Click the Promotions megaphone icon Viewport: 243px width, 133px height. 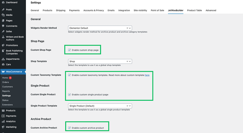(3, 45)
